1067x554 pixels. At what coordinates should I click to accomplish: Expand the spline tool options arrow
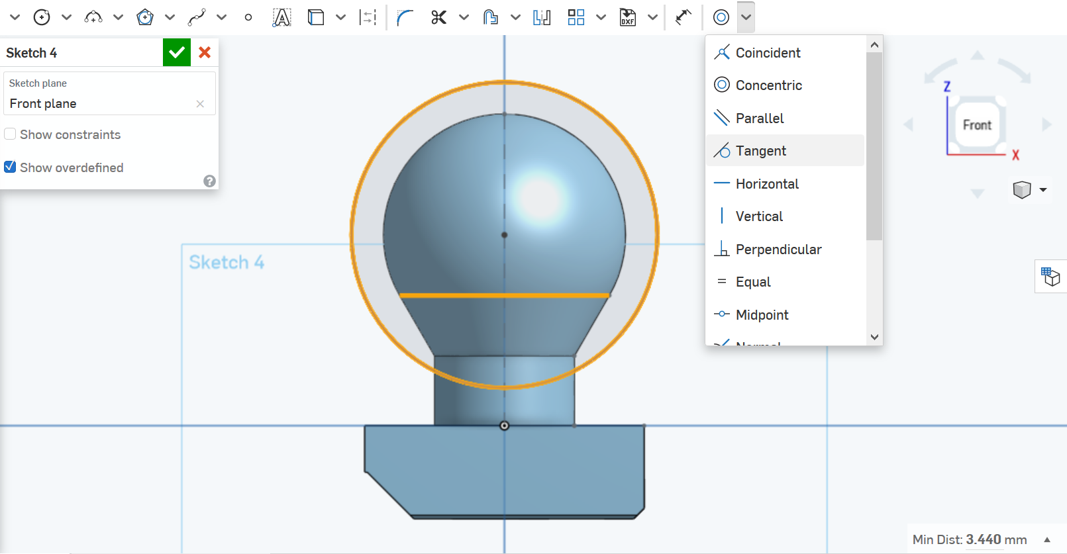pyautogui.click(x=221, y=17)
